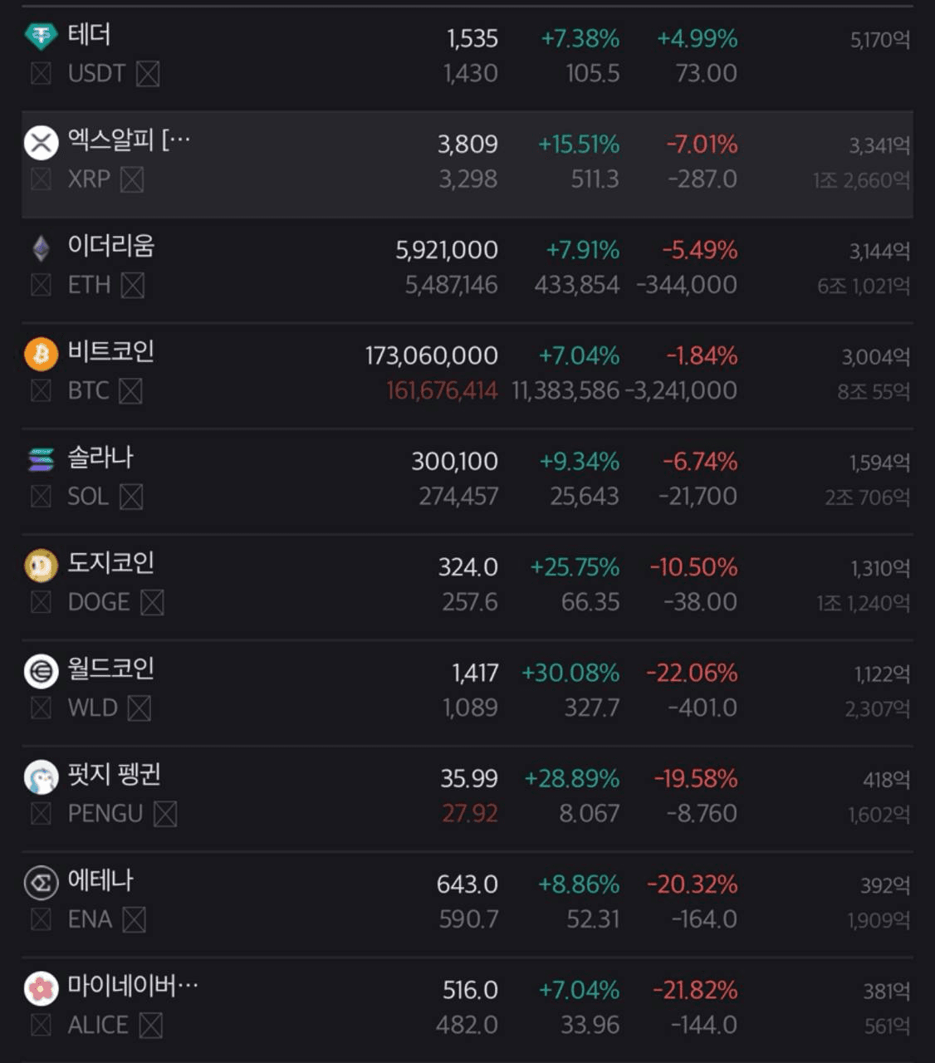935x1063 pixels.
Task: Click the XRP coin logo
Action: (x=41, y=143)
